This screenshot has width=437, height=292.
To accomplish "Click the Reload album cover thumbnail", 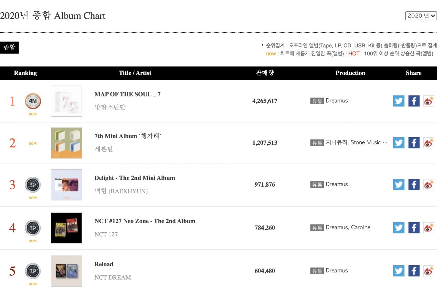I will point(66,271).
